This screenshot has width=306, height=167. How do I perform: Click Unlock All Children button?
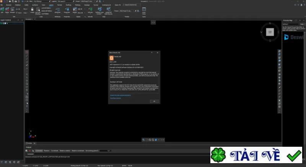pos(47,11)
